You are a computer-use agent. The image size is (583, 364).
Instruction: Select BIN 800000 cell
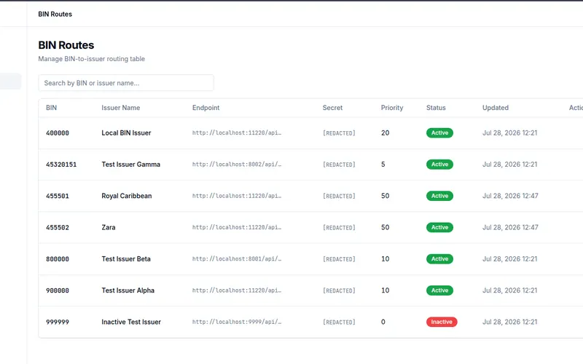pyautogui.click(x=58, y=259)
